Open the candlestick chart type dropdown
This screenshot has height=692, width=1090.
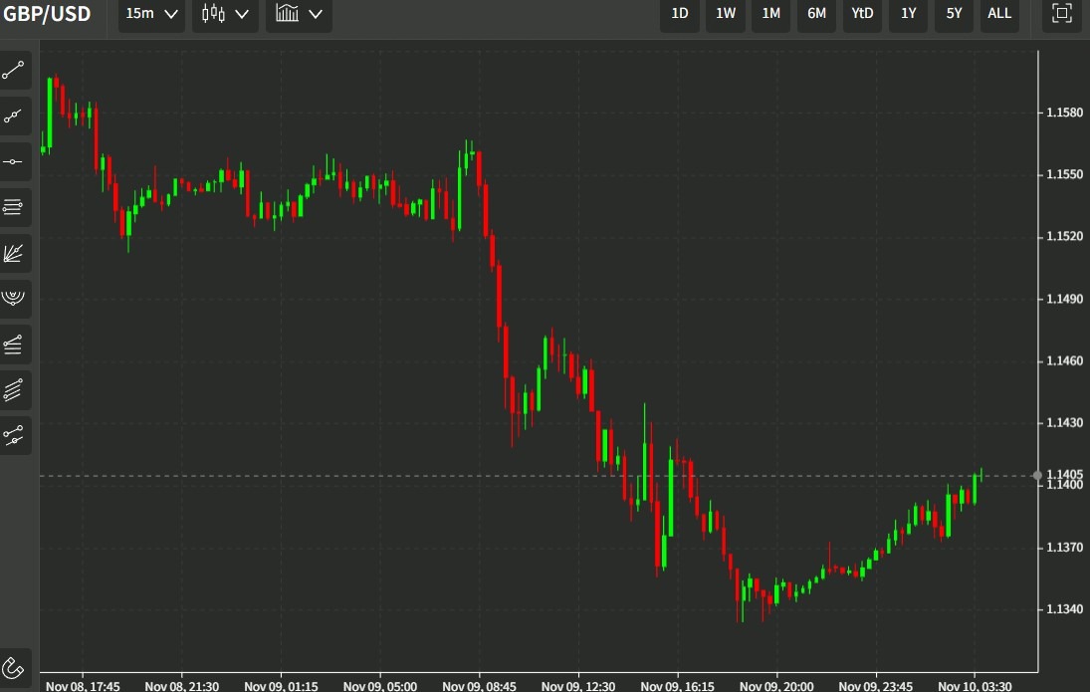pos(225,14)
